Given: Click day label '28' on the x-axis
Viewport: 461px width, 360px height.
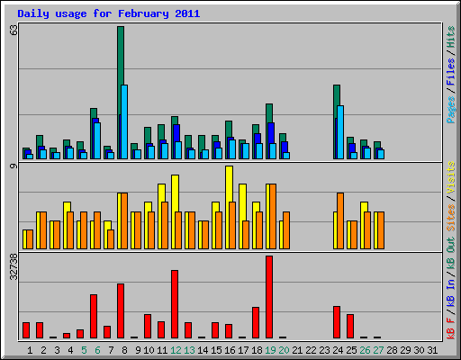Looking at the screenshot, I should (392, 350).
